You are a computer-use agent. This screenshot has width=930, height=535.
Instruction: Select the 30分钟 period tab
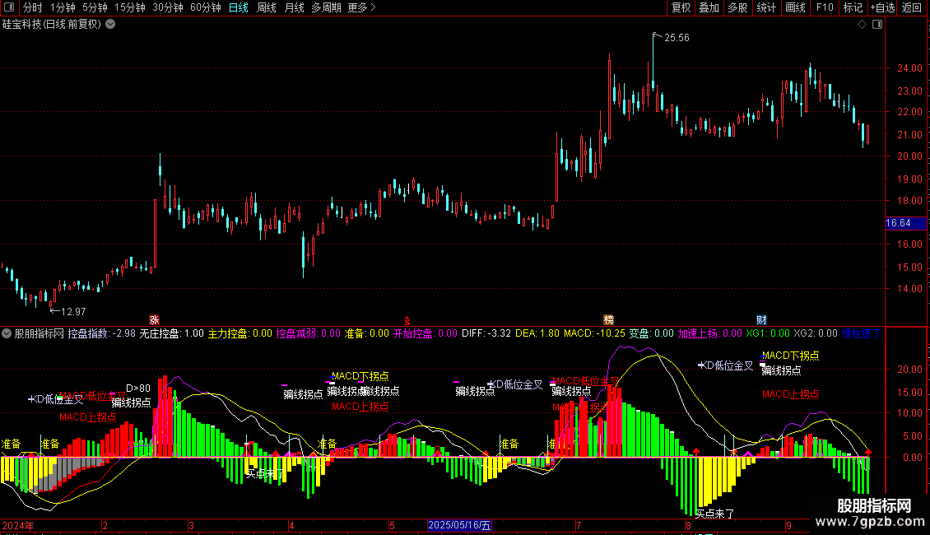(168, 7)
